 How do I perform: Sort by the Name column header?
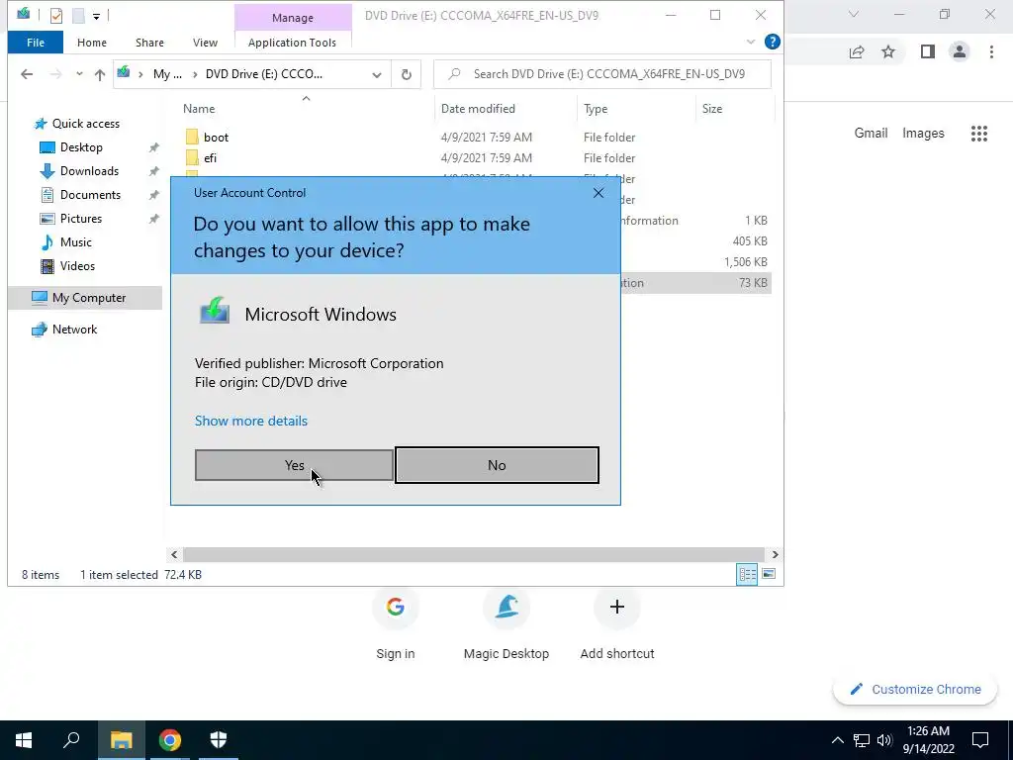(198, 109)
